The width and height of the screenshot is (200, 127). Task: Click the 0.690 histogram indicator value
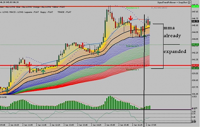(4, 97)
